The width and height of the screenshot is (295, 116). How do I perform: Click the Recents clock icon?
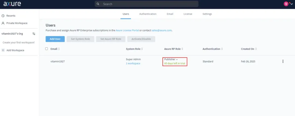pyautogui.click(x=3, y=16)
